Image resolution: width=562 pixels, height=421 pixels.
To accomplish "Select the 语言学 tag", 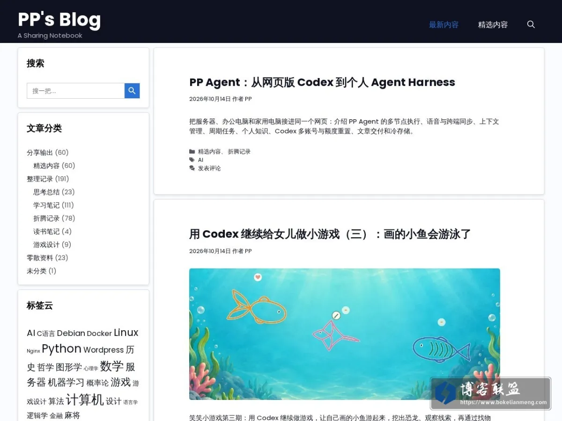I will coord(131,402).
